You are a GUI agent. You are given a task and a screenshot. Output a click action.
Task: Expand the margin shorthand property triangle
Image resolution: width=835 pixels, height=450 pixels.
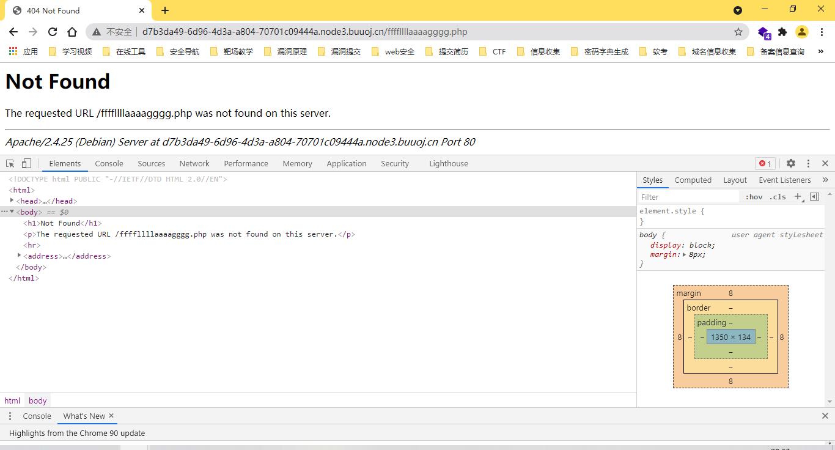click(x=684, y=254)
